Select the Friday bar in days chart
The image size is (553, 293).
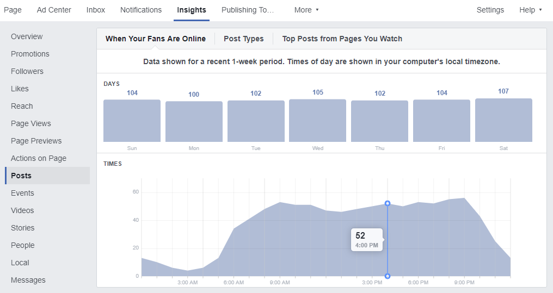coord(441,121)
